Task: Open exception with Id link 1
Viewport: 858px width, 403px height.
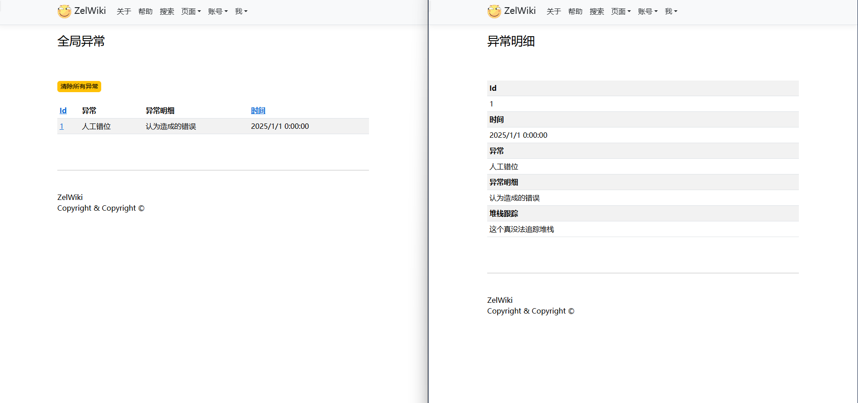Action: coord(62,126)
